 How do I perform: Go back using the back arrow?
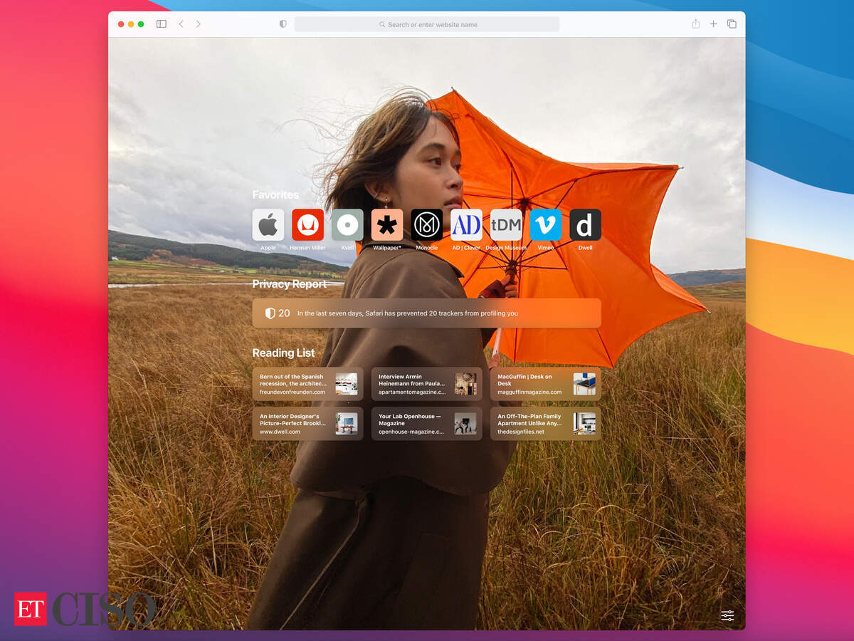pos(181,24)
